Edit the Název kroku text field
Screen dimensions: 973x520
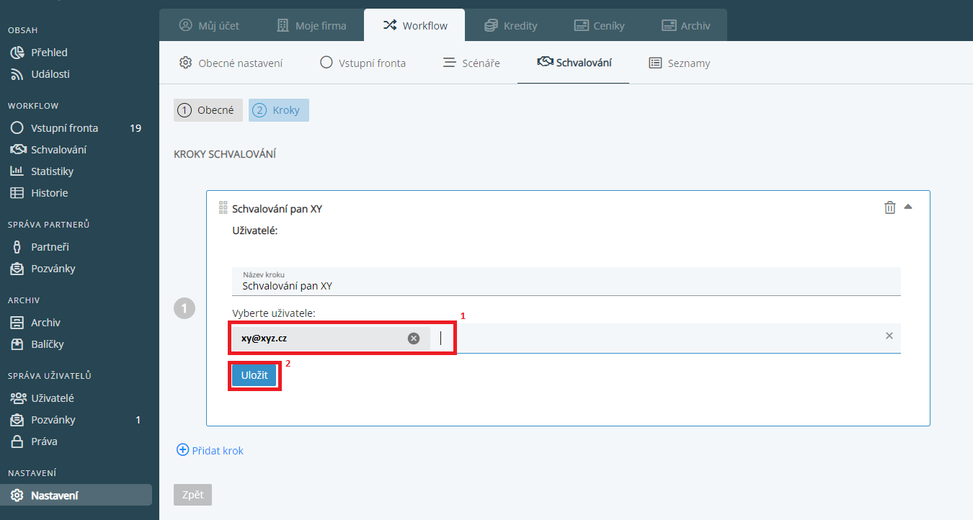tap(566, 286)
